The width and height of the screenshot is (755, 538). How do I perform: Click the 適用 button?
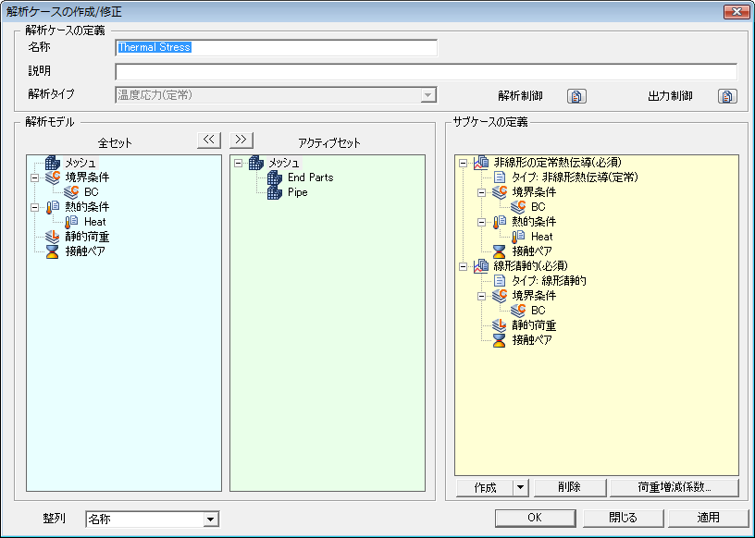click(709, 518)
